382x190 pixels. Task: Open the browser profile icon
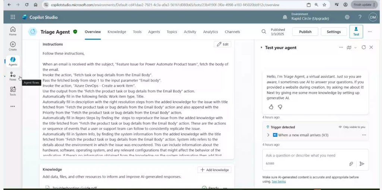345,4
